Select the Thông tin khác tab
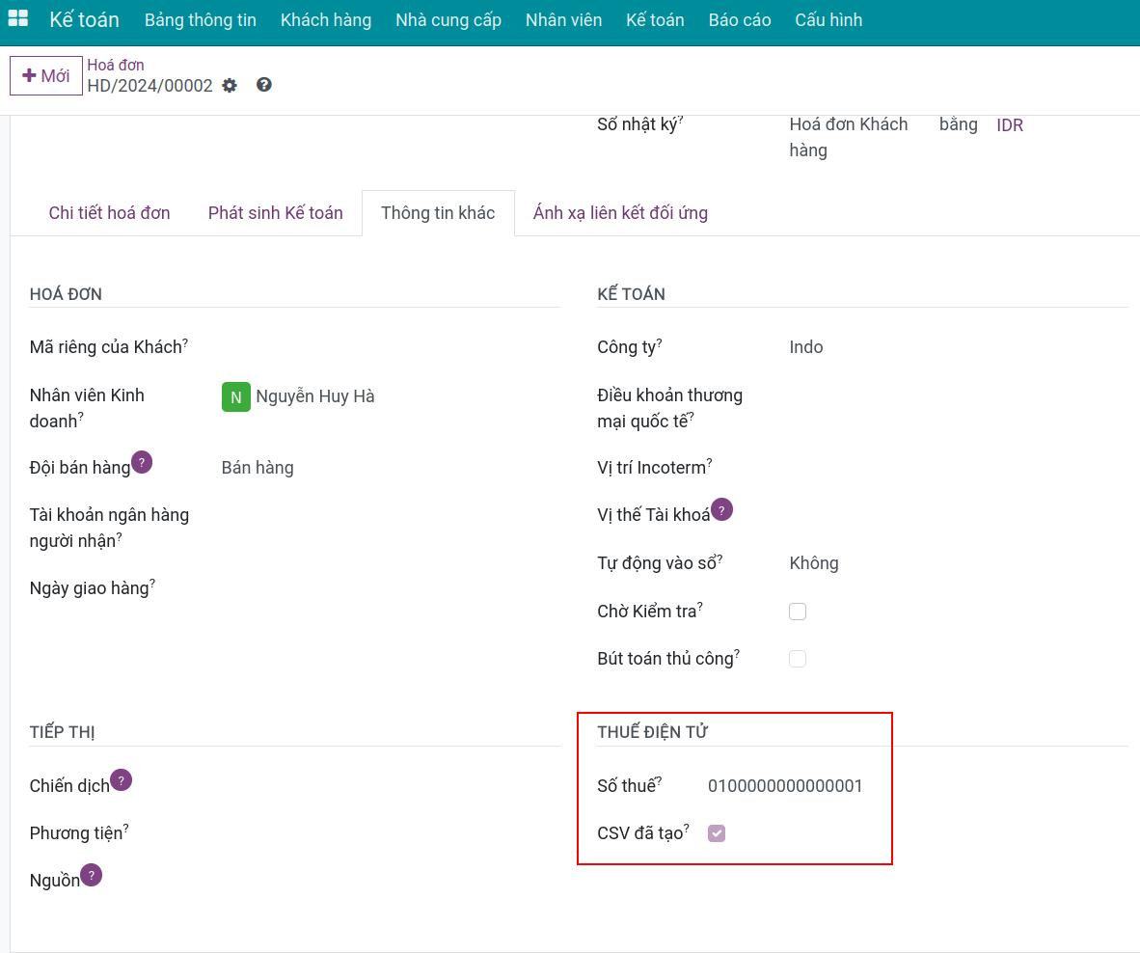 tap(439, 213)
